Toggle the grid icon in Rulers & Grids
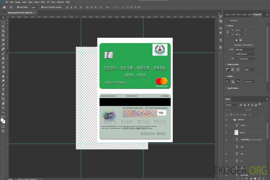This screenshot has height=180, width=270. point(233,69)
